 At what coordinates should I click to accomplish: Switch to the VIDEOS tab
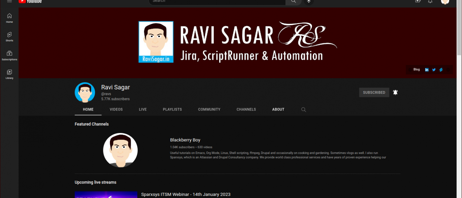116,110
